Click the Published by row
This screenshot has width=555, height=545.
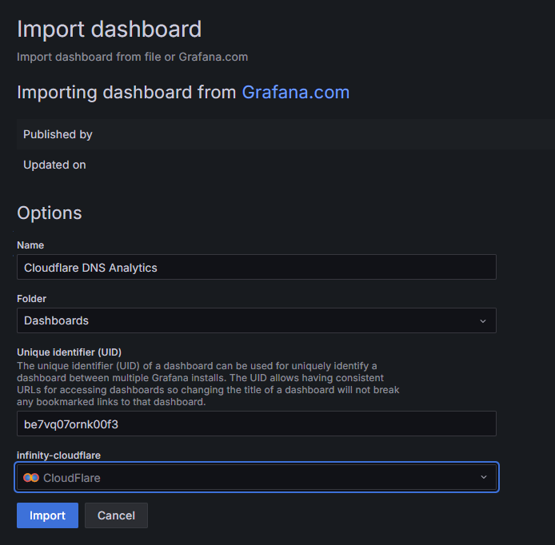285,134
